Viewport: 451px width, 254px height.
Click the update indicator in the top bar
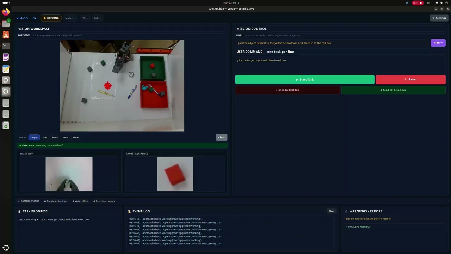click(407, 3)
